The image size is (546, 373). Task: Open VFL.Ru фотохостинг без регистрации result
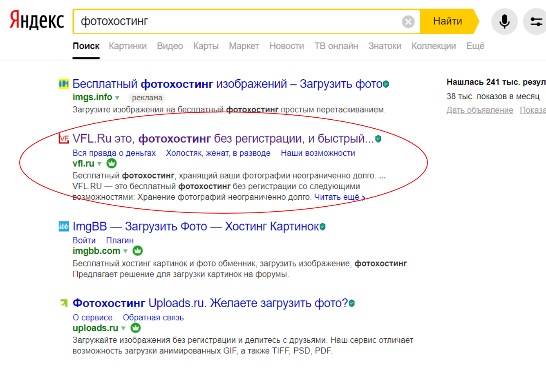[x=223, y=139]
